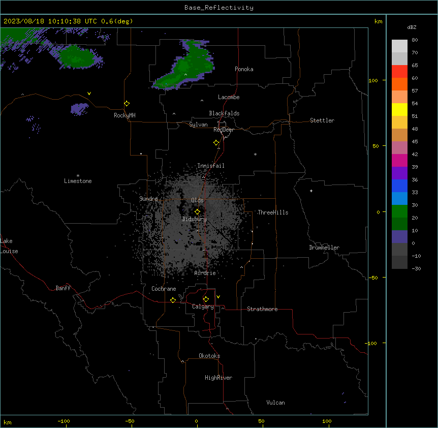The width and height of the screenshot is (438, 428).
Task: Click the asterisk marker above Limestone label
Action: 78,176
